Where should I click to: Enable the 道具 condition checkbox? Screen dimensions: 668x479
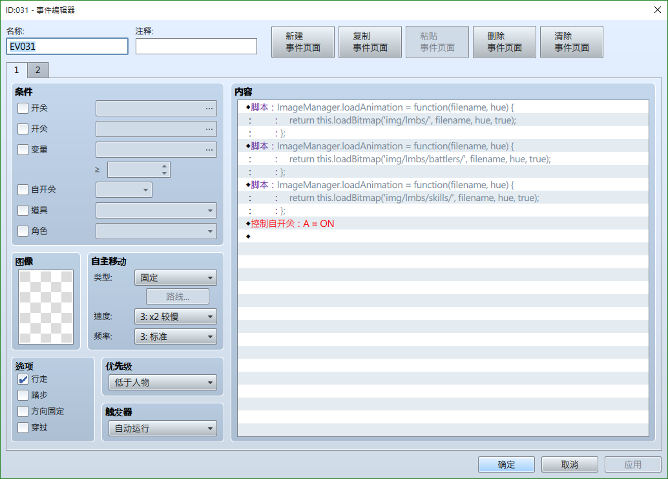(x=23, y=210)
